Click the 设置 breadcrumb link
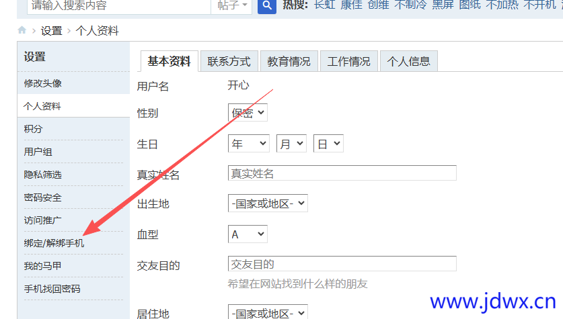Screen dimensions: 563x319 (51, 30)
